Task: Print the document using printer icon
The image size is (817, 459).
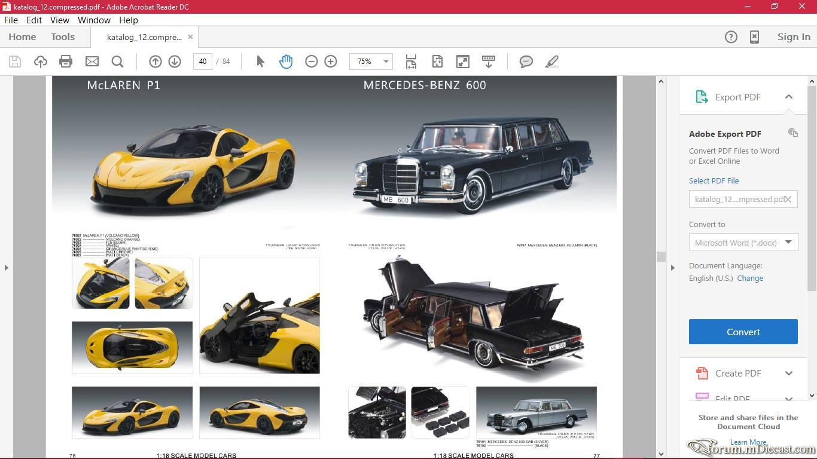Action: pyautogui.click(x=66, y=62)
